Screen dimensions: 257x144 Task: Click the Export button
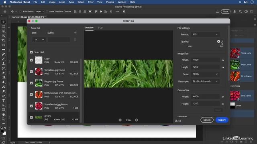pos(222,120)
